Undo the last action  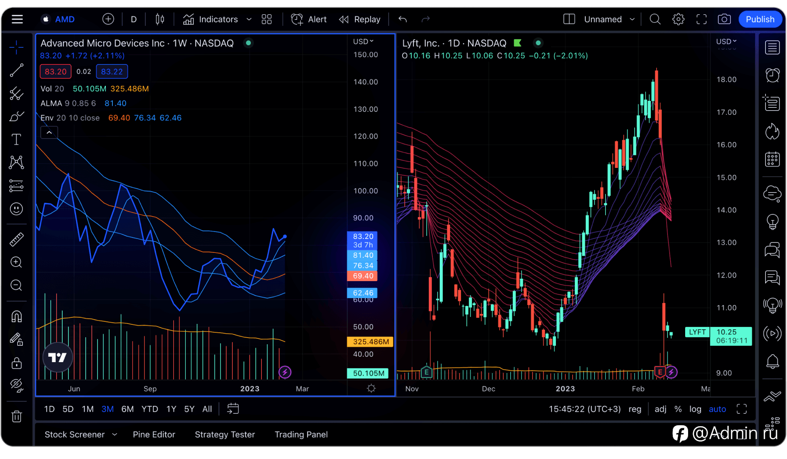[x=402, y=19]
